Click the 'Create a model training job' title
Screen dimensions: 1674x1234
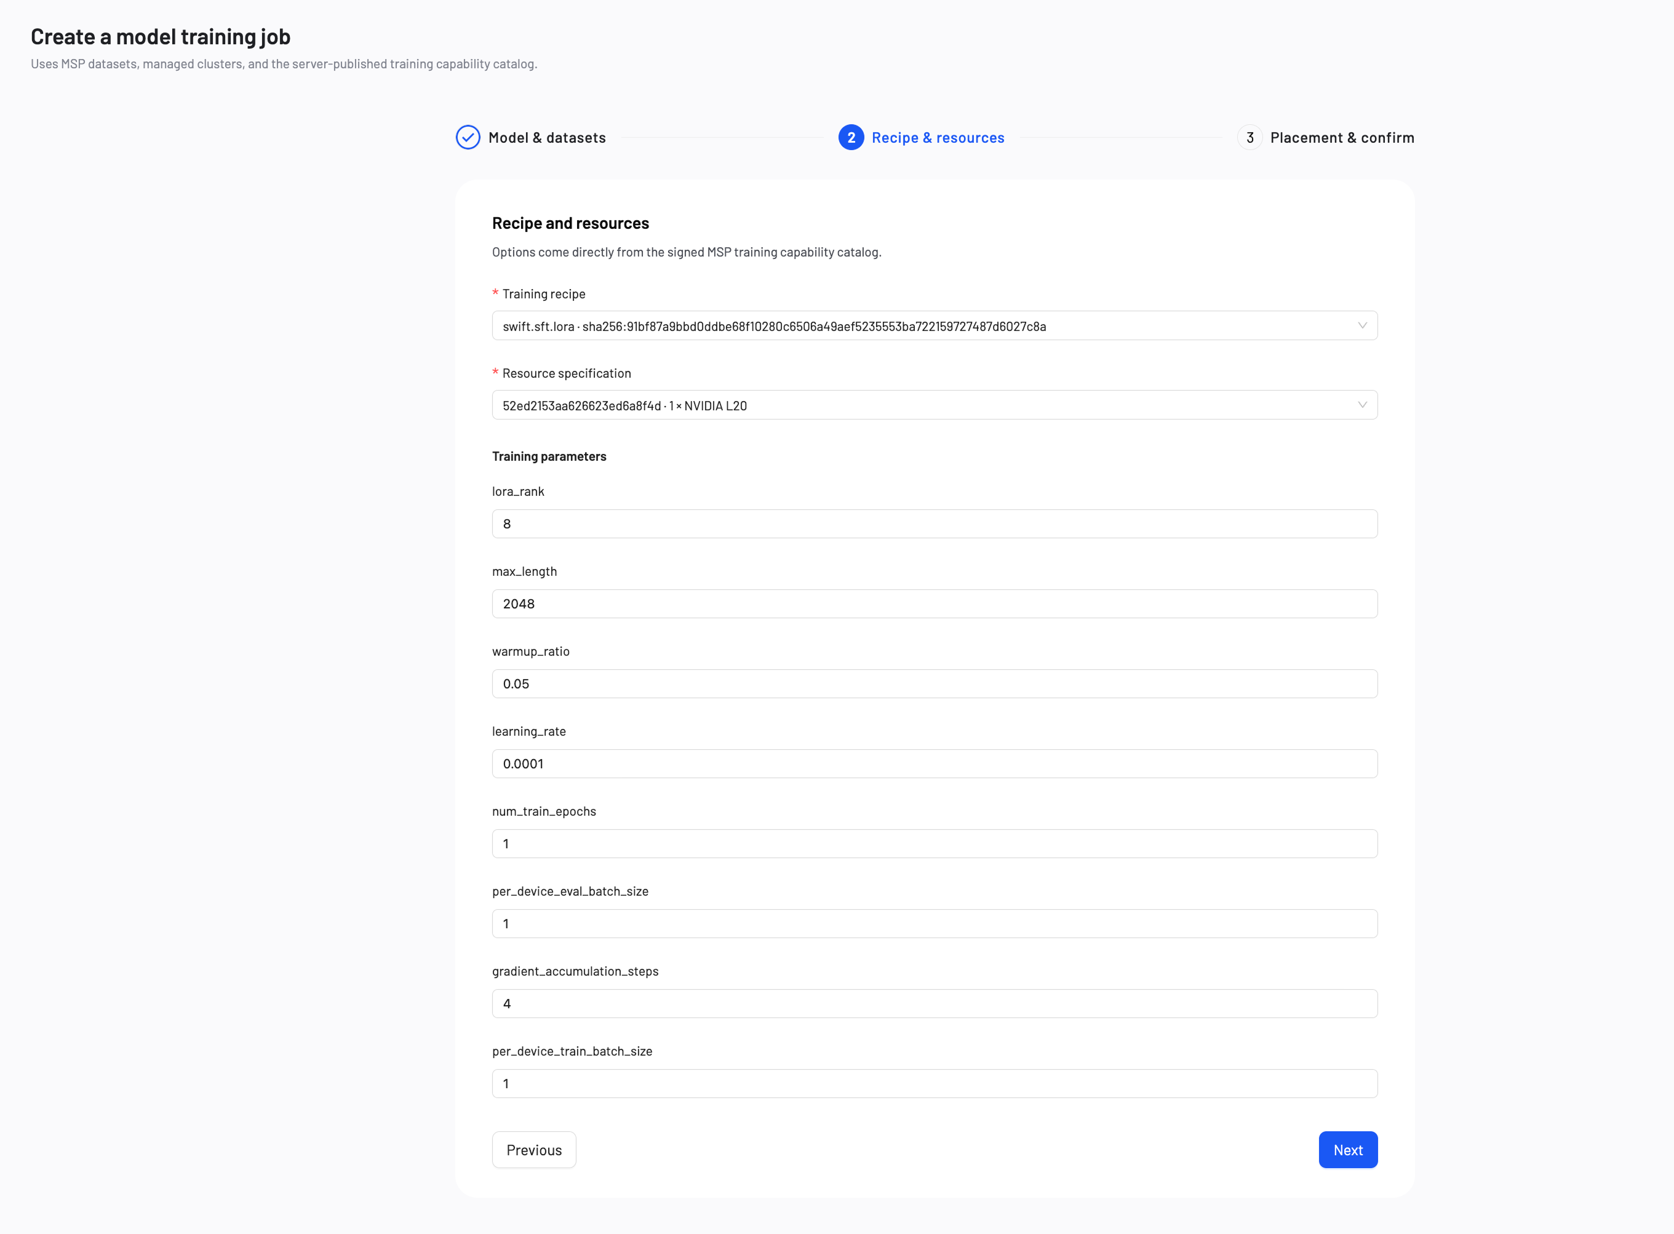coord(161,37)
